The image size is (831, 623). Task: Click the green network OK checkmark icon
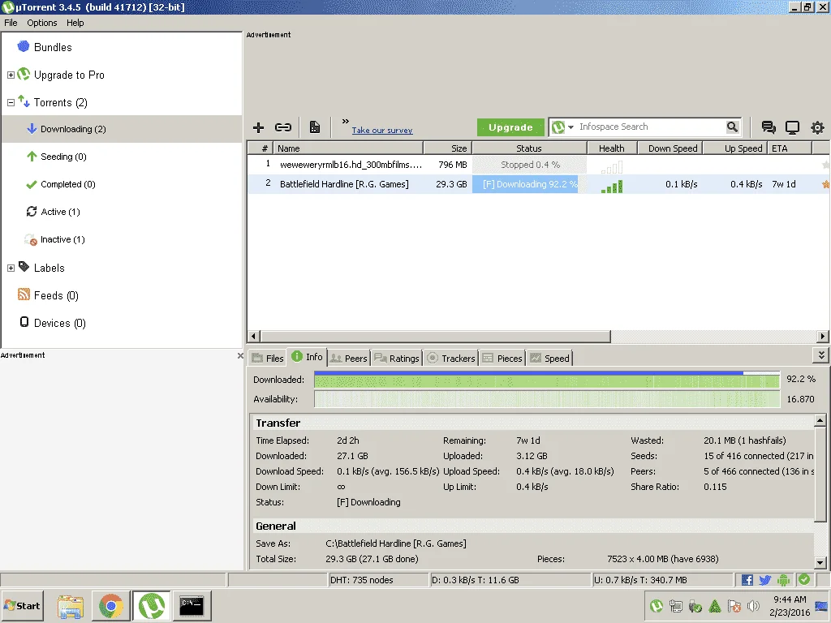804,579
